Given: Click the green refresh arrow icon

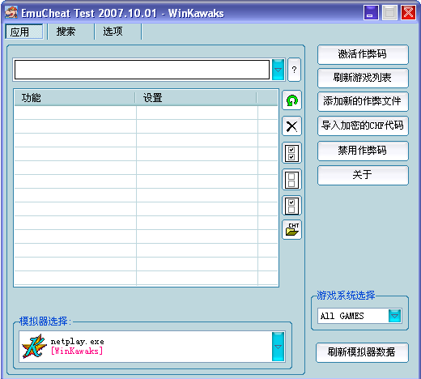Looking at the screenshot, I should click(291, 100).
